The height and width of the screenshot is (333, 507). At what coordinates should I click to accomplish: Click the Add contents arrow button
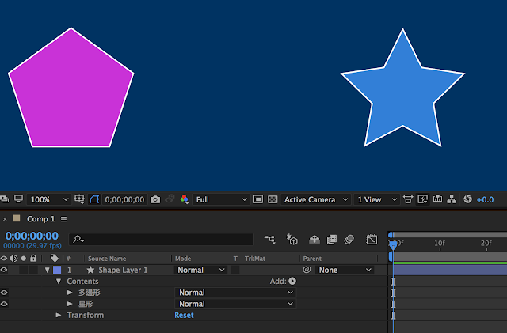click(292, 281)
